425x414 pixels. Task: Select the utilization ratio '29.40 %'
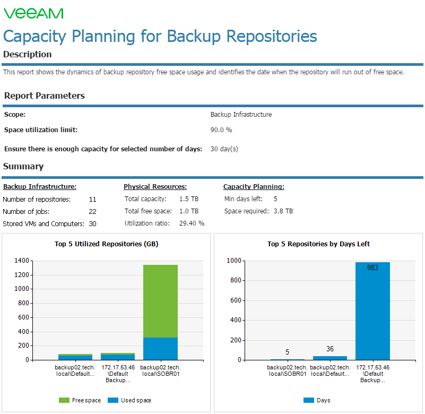[x=192, y=223]
